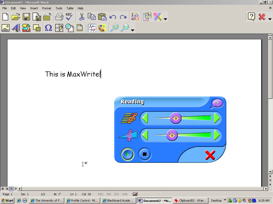Toggle REC macro recording indicator

(101, 194)
